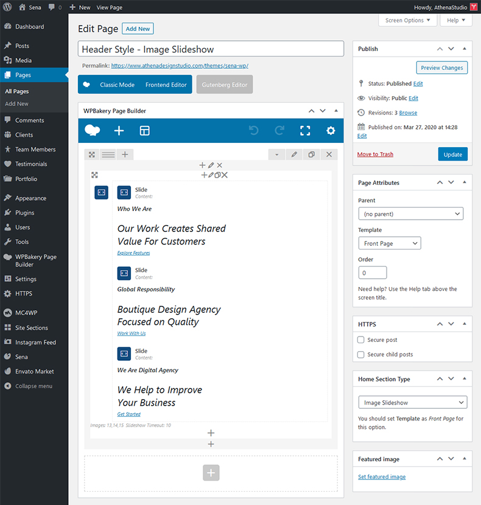Append element with plus below slideshow
Image resolution: width=481 pixels, height=505 pixels.
tap(211, 433)
